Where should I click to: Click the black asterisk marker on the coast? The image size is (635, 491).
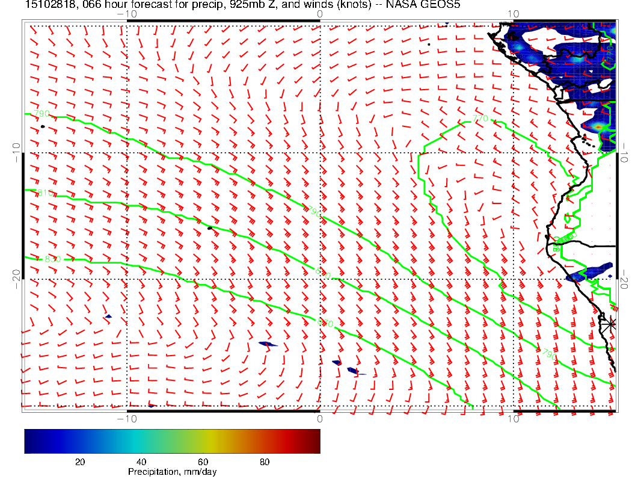pyautogui.click(x=611, y=324)
